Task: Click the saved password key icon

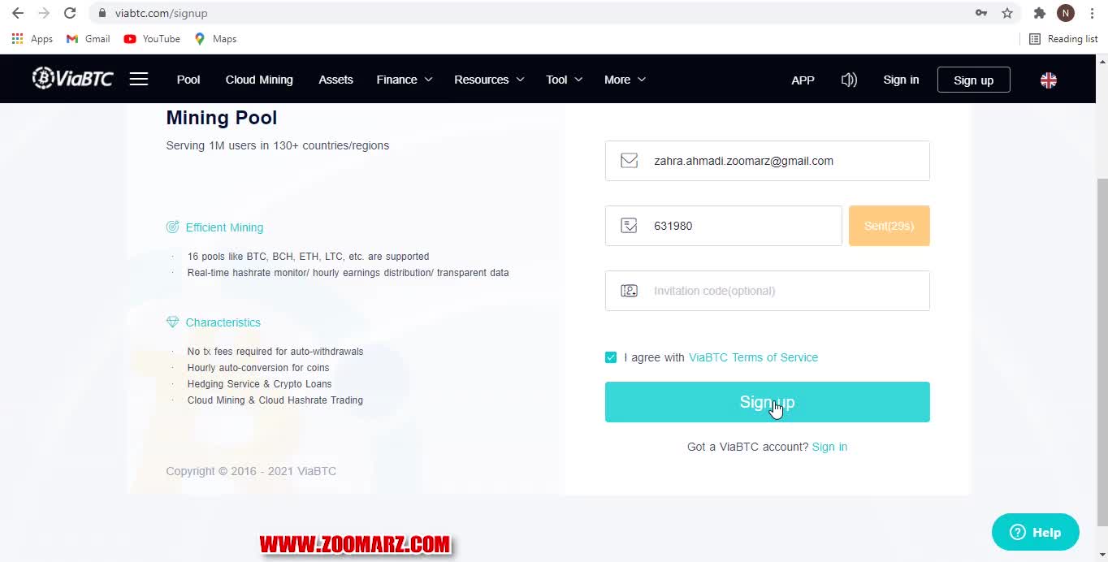Action: point(981,13)
